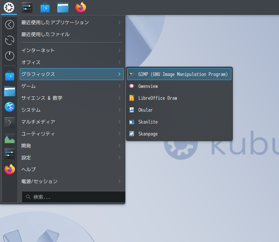Open Konsole terminal icon in sidebar
The image size is (279, 242).
[x=10, y=122]
